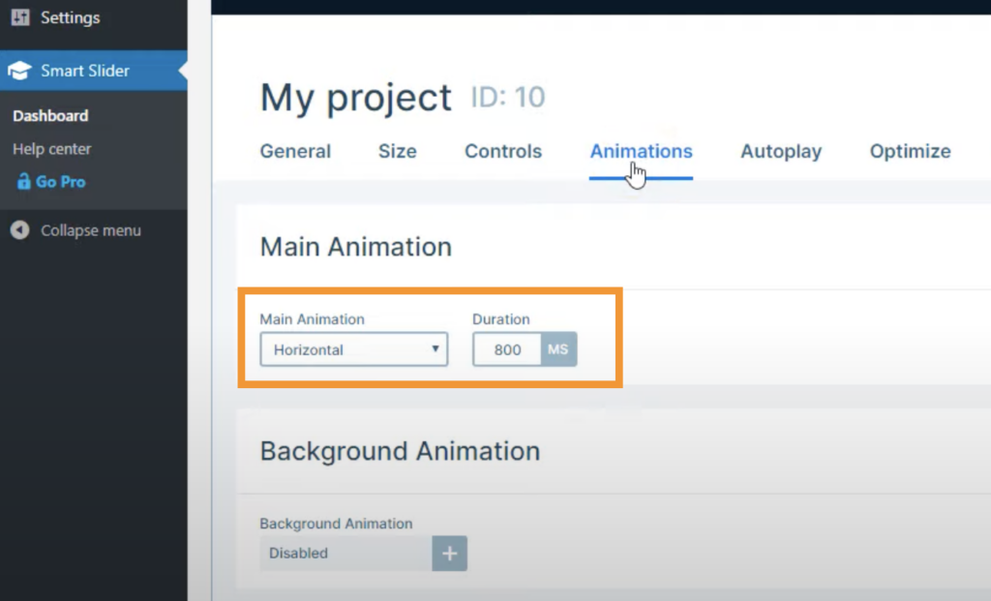Click the Animations tab

(x=641, y=151)
